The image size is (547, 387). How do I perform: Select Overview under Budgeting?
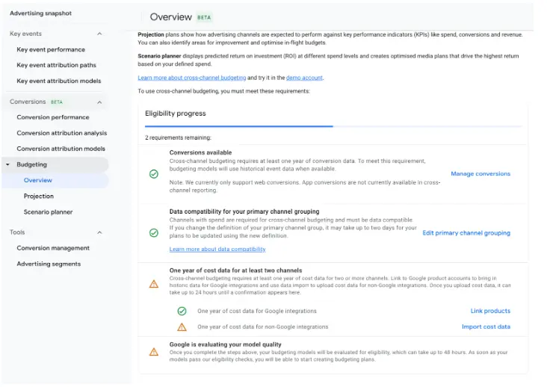pyautogui.click(x=56, y=180)
